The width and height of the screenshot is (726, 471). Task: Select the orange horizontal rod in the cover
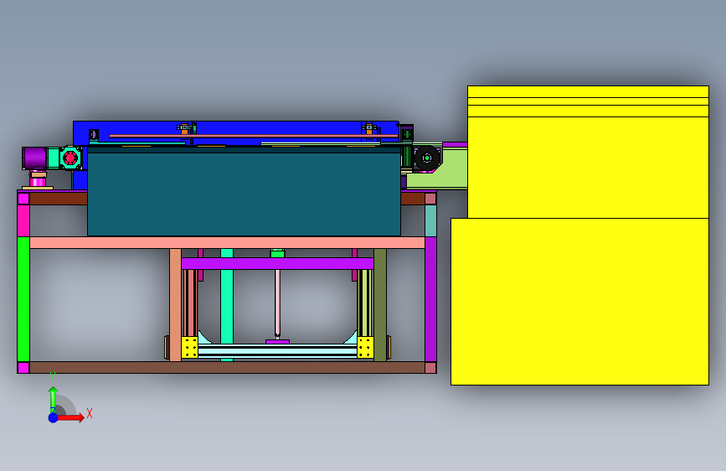pyautogui.click(x=253, y=136)
